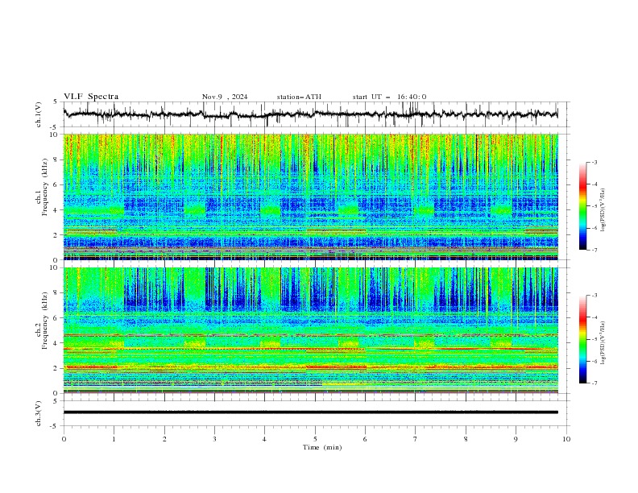Click the "-3" tick on lower color bar
Image resolution: width=638 pixels, height=493 pixels.
click(594, 296)
